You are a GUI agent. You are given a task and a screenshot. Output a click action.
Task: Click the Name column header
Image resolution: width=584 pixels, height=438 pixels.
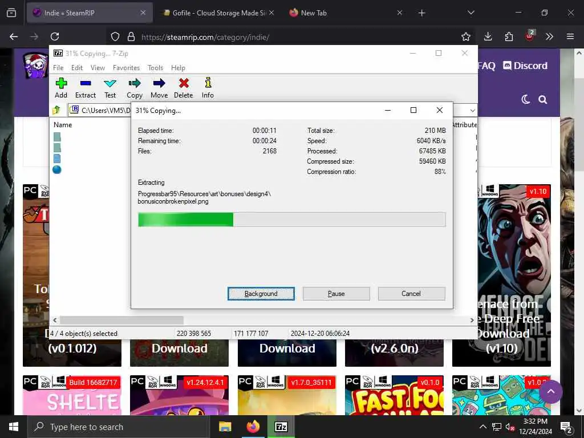pyautogui.click(x=63, y=125)
